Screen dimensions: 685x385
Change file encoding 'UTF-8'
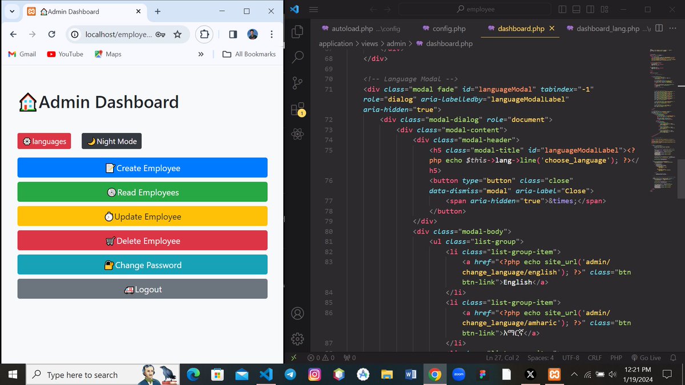pos(570,358)
